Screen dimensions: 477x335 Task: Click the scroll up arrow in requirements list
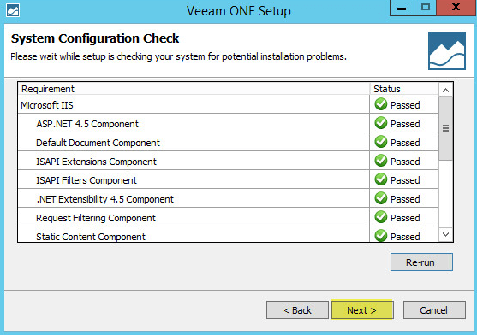[445, 90]
